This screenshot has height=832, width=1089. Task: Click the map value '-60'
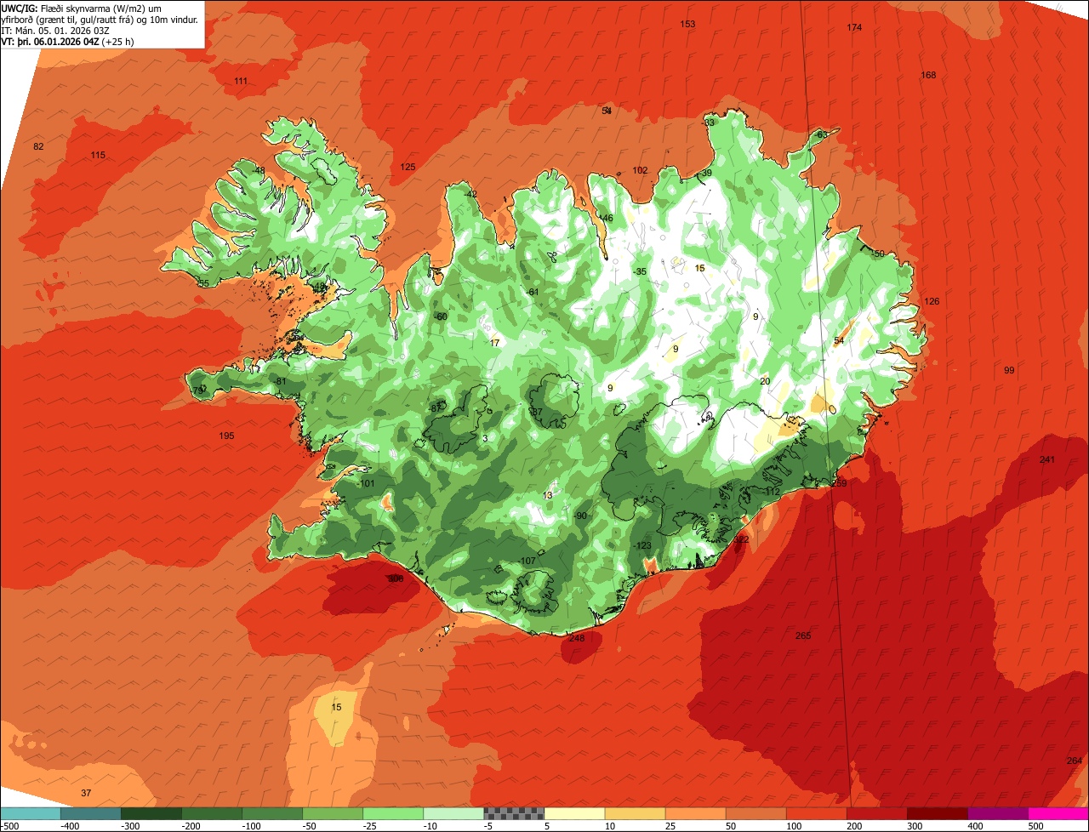coord(441,316)
